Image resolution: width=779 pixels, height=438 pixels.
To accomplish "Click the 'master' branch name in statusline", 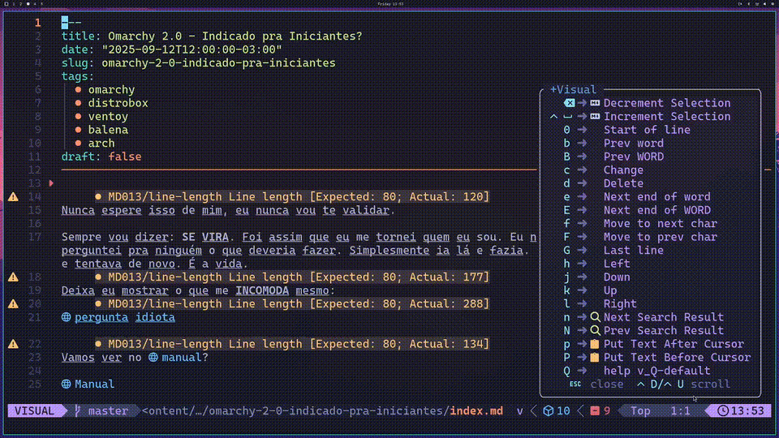I will 108,411.
